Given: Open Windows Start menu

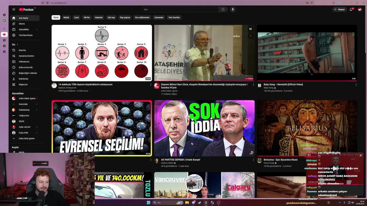Looking at the screenshot, I should [149, 203].
